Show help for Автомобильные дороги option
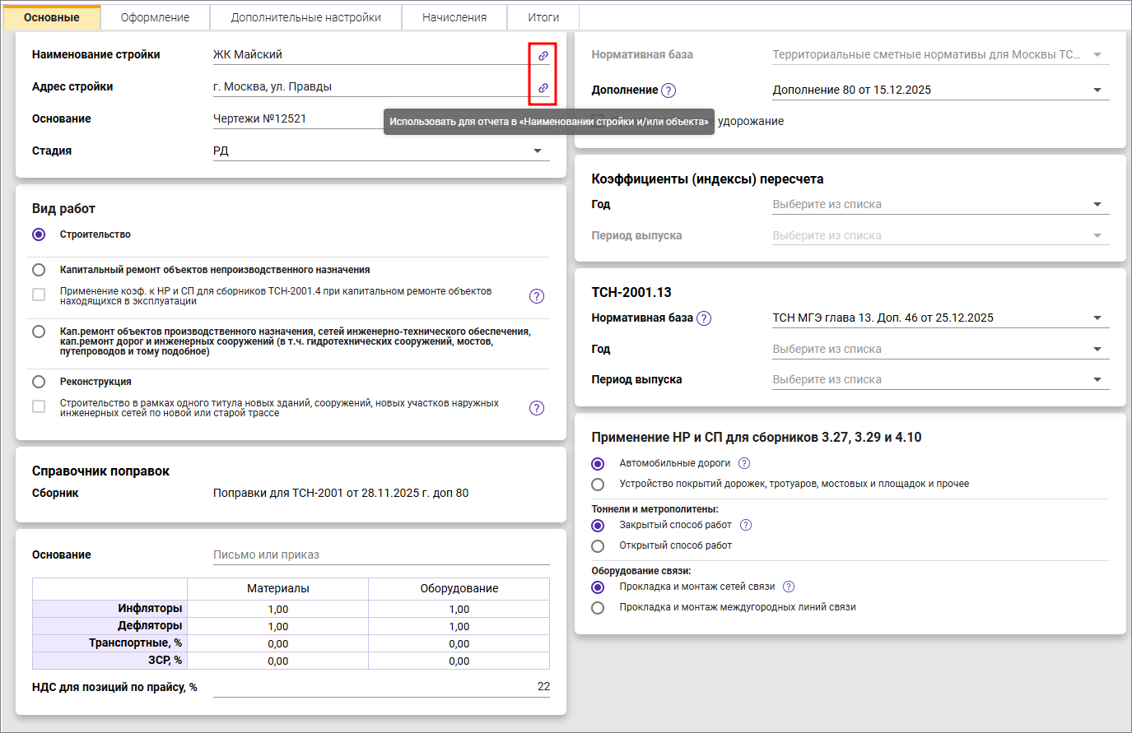Viewport: 1132px width, 733px height. (x=744, y=463)
